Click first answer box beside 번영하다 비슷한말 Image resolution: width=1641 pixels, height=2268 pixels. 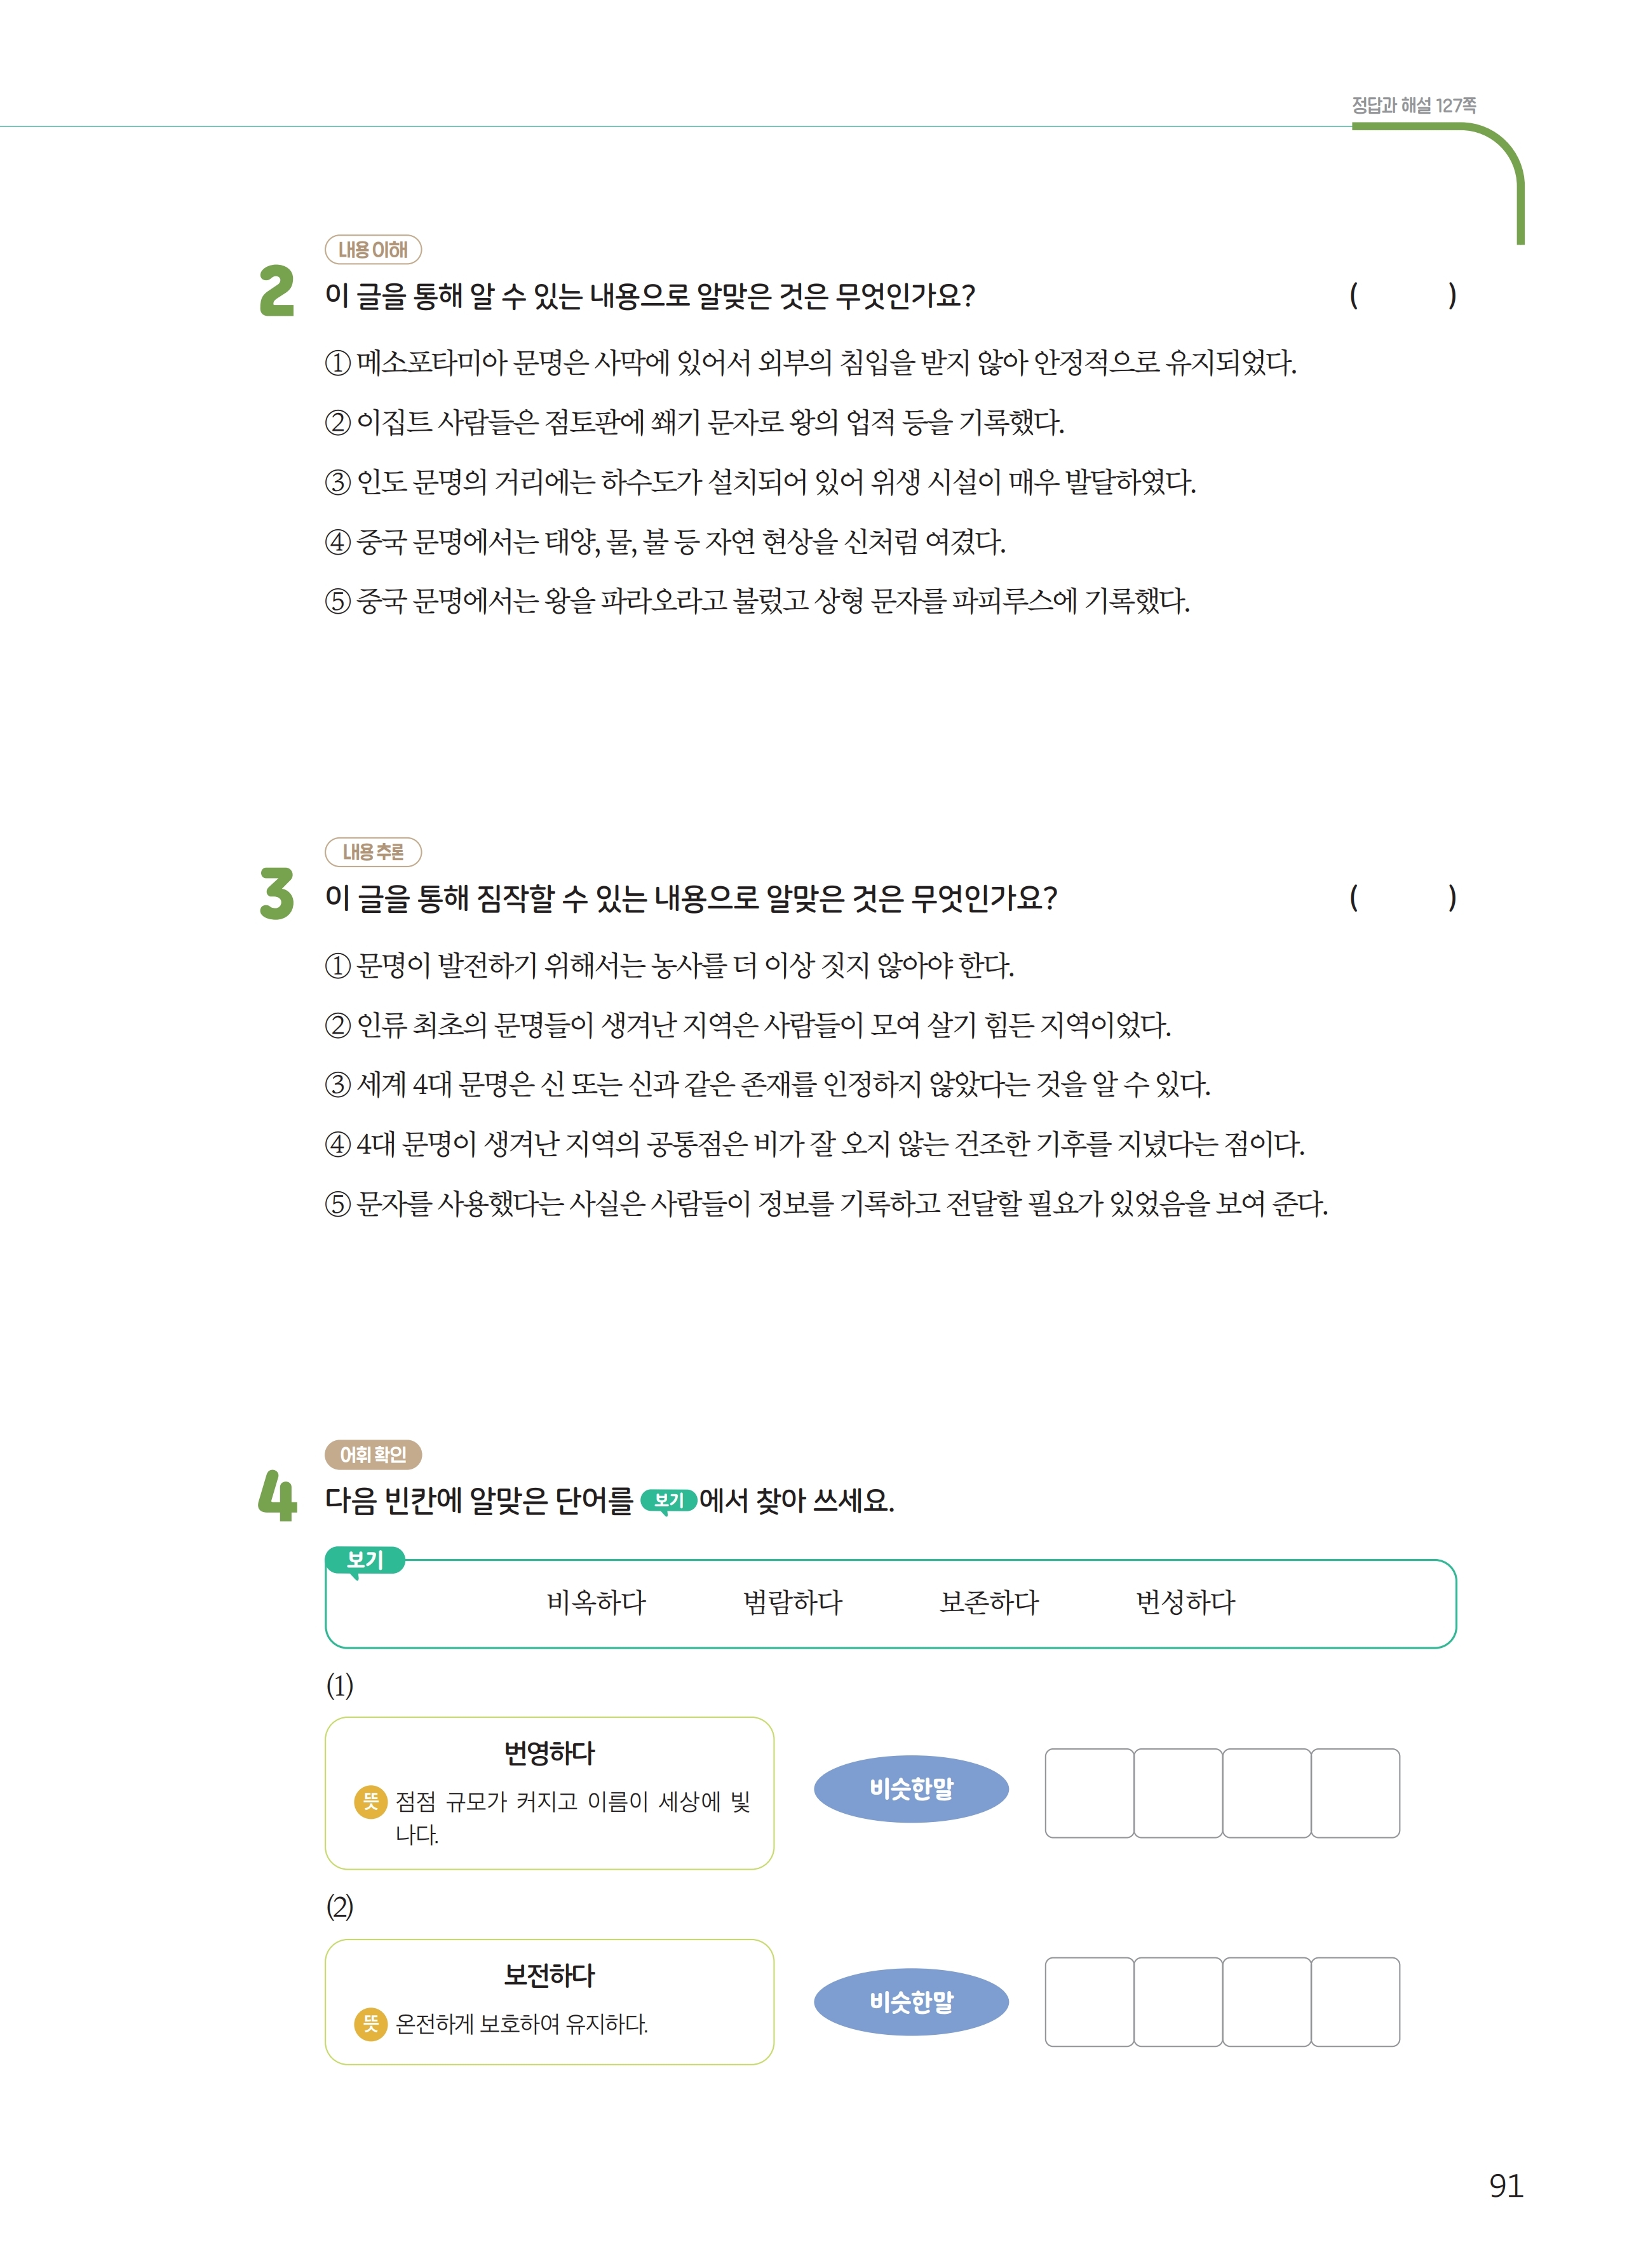click(x=1089, y=1793)
